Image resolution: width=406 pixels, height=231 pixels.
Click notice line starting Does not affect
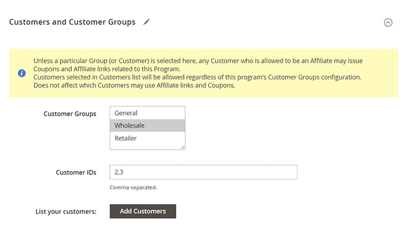tap(134, 86)
